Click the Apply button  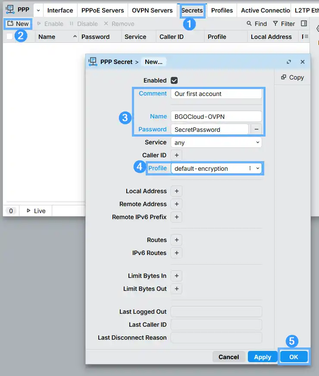point(263,357)
